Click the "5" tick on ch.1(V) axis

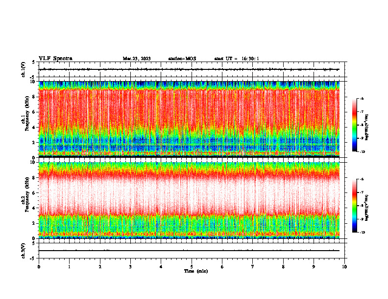(x=33, y=62)
